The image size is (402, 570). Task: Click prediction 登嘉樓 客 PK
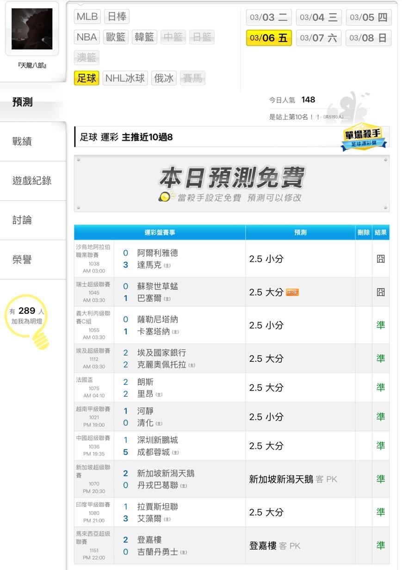[275, 546]
